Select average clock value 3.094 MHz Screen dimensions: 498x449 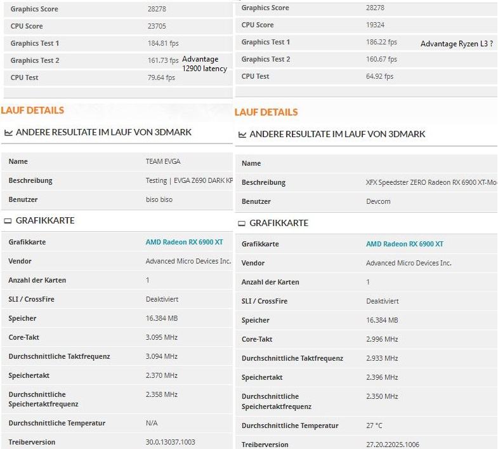161,356
